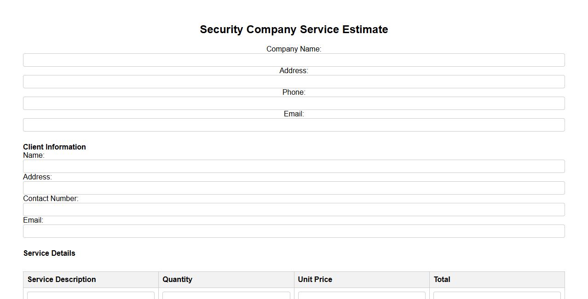Image resolution: width=588 pixels, height=299 pixels.
Task: Click the Total column header
Action: click(442, 280)
